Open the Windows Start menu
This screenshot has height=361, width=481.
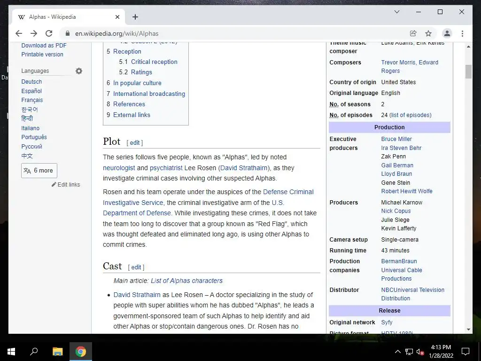[11, 352]
